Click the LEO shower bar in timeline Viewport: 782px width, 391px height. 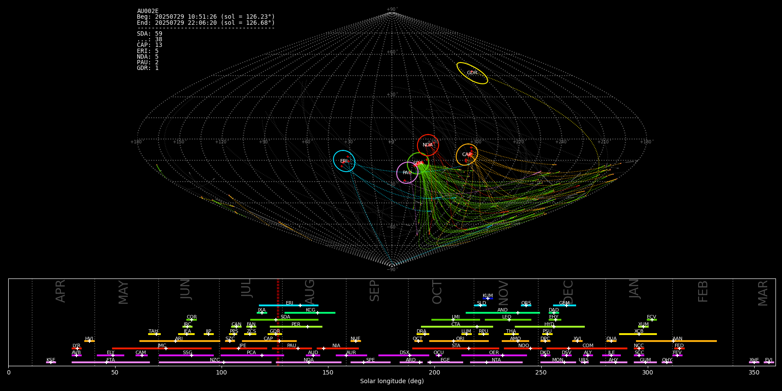[508, 320]
